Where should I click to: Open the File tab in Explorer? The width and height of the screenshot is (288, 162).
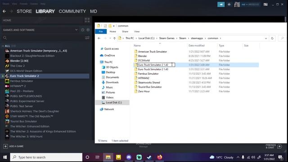click(x=101, y=31)
